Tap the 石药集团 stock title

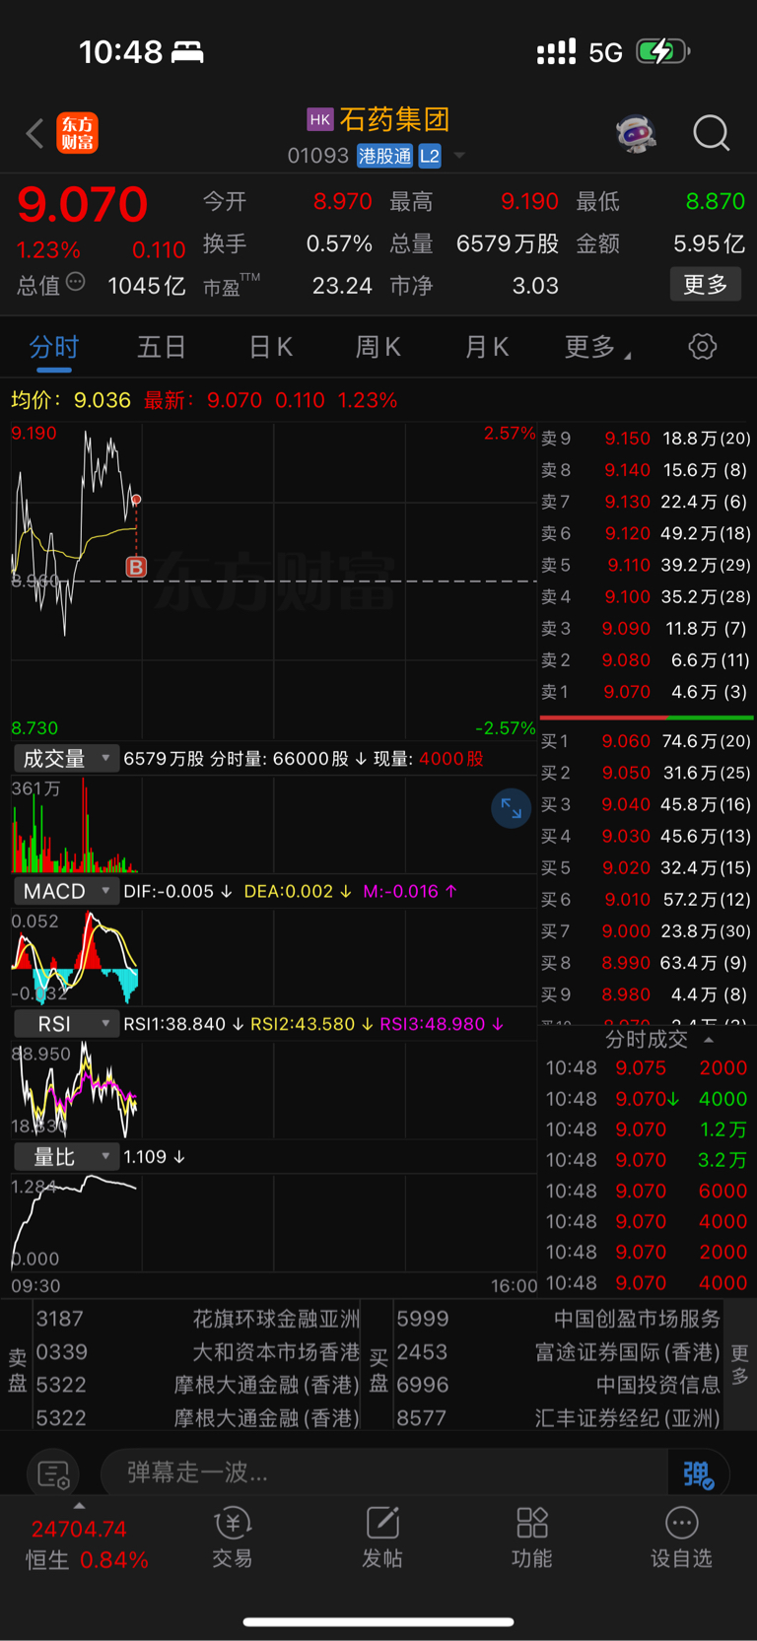pos(394,119)
